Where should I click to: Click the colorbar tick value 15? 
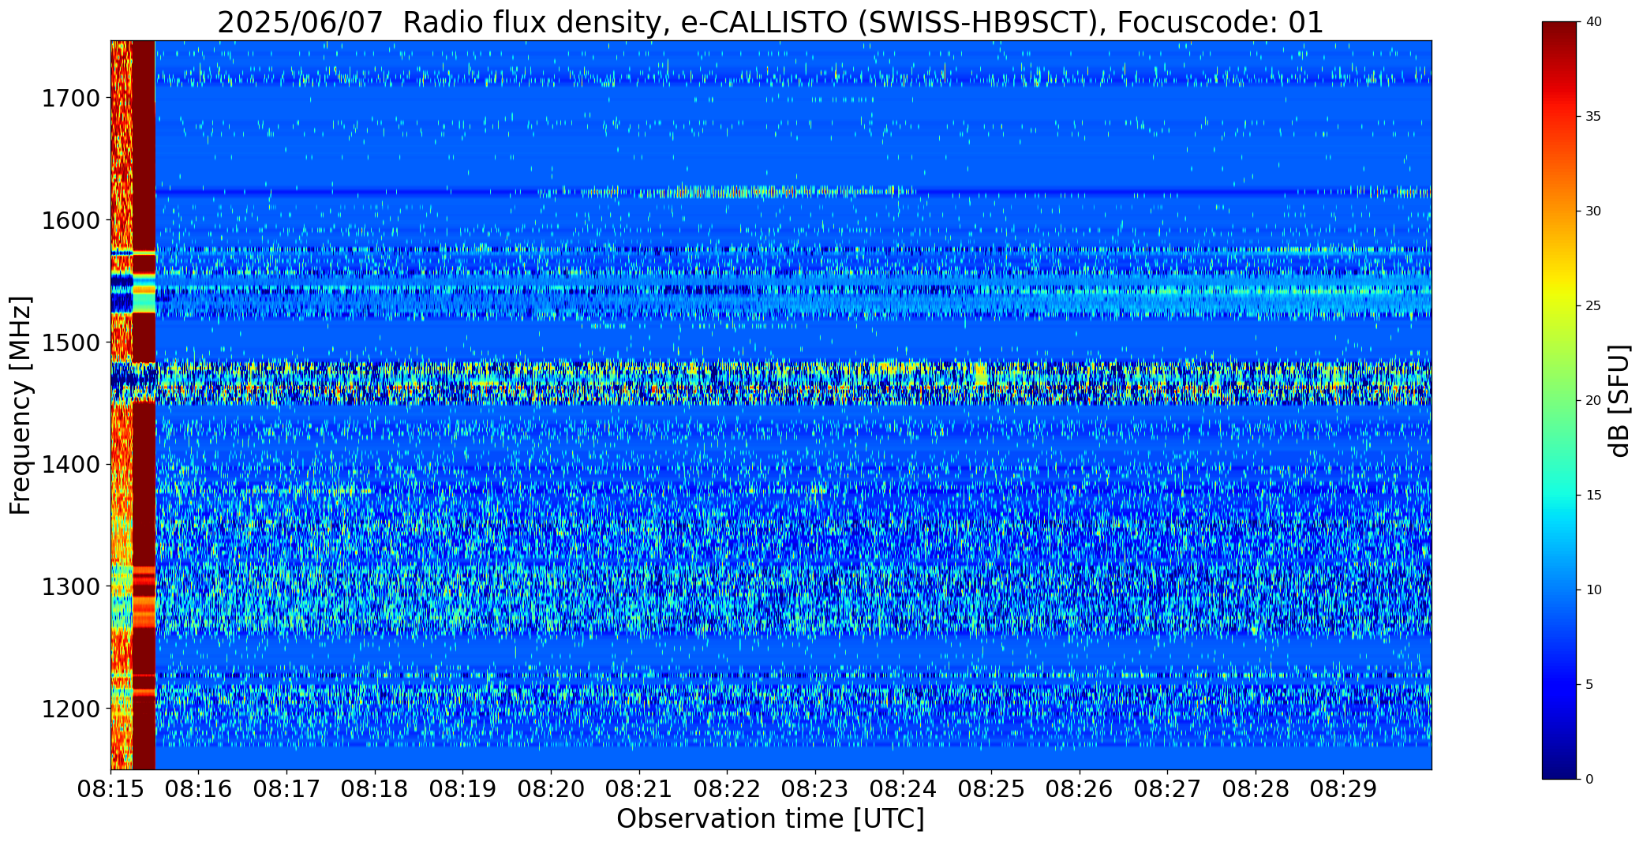coord(1593,496)
